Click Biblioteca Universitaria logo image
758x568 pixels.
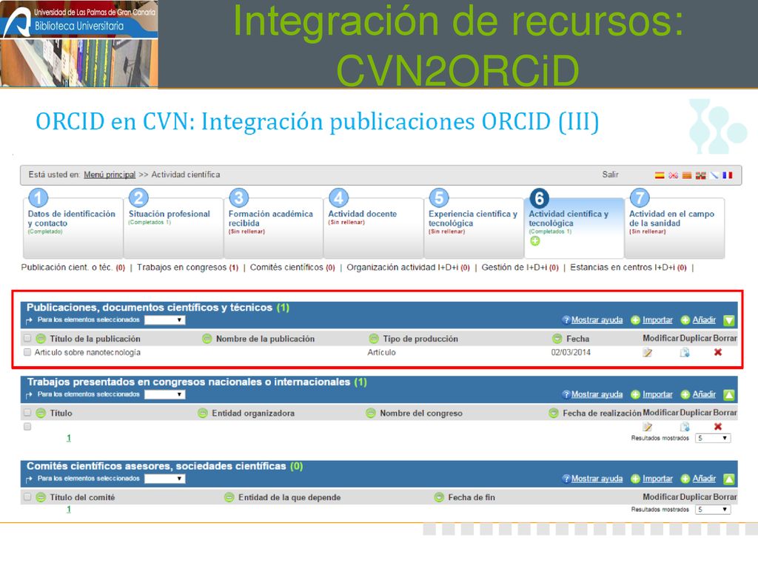[x=79, y=44]
